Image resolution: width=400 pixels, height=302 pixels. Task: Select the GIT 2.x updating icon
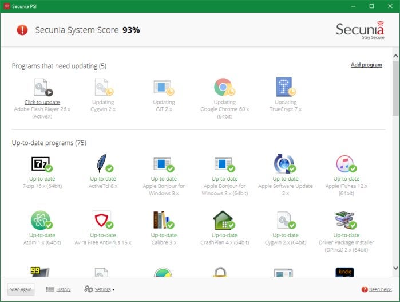[x=164, y=87]
